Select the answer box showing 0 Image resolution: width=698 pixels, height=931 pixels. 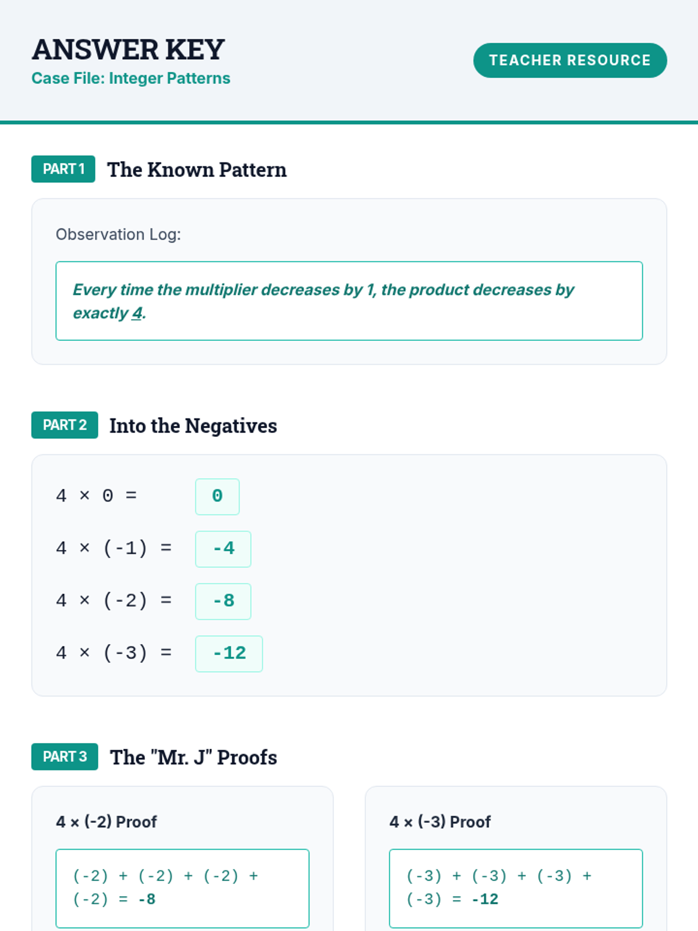click(217, 496)
